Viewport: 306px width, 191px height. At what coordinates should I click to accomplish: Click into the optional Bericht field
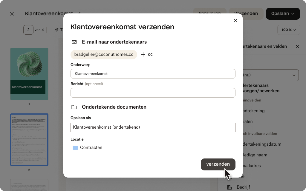(153, 93)
